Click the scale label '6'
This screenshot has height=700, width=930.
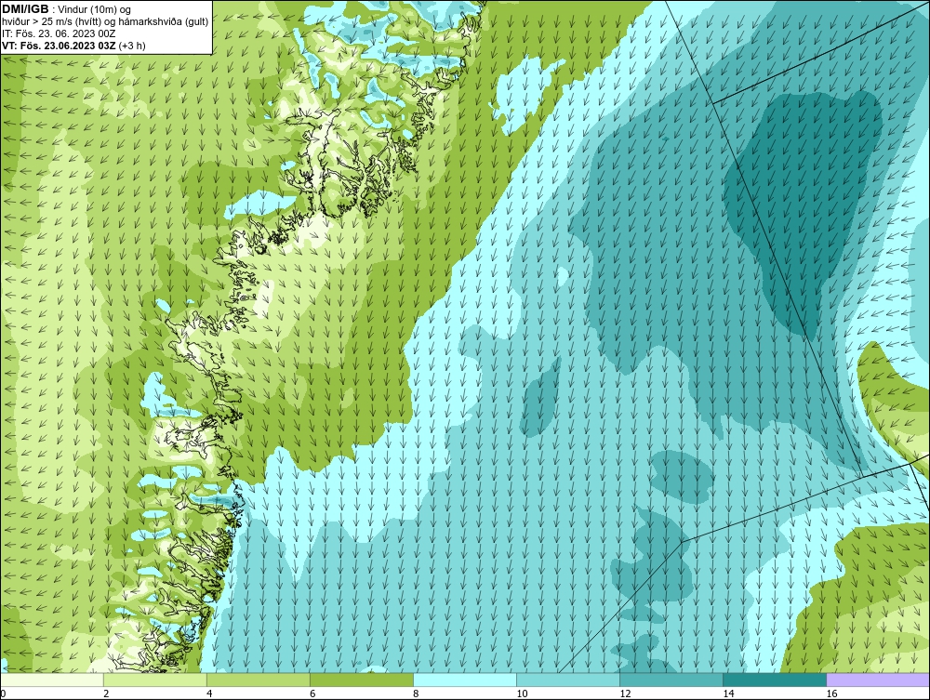pyautogui.click(x=312, y=693)
